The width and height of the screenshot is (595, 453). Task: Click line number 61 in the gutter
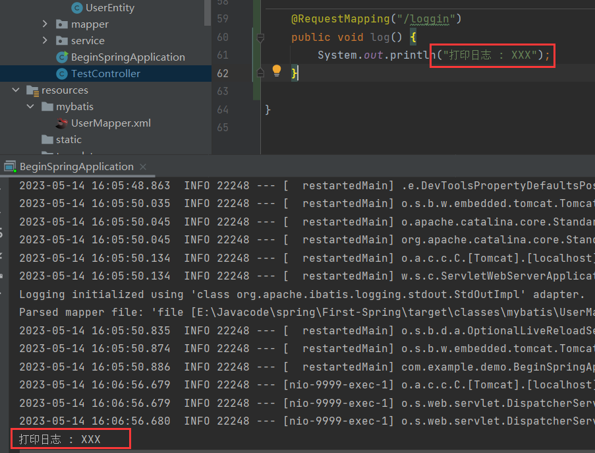coord(223,55)
